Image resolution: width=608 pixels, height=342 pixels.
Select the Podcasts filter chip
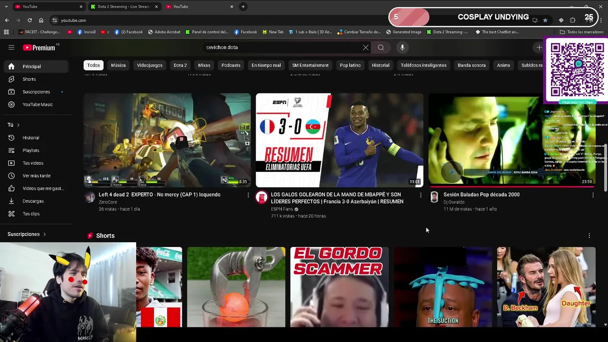(231, 65)
